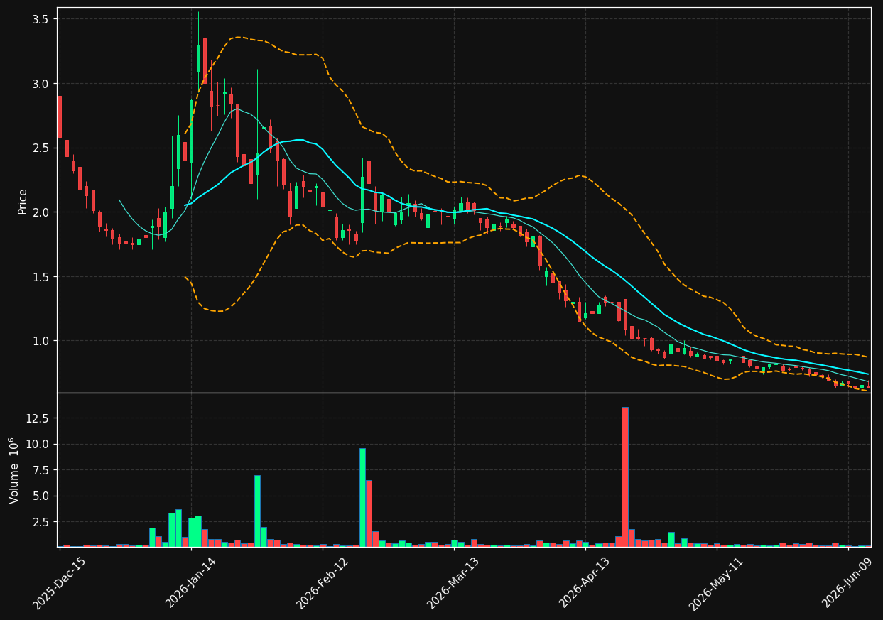883x620 pixels.
Task: Click the tallest green volume bar
Action: click(362, 497)
